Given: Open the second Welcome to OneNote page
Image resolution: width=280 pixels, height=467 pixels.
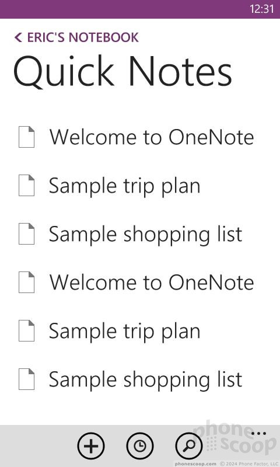Looking at the screenshot, I should click(152, 283).
